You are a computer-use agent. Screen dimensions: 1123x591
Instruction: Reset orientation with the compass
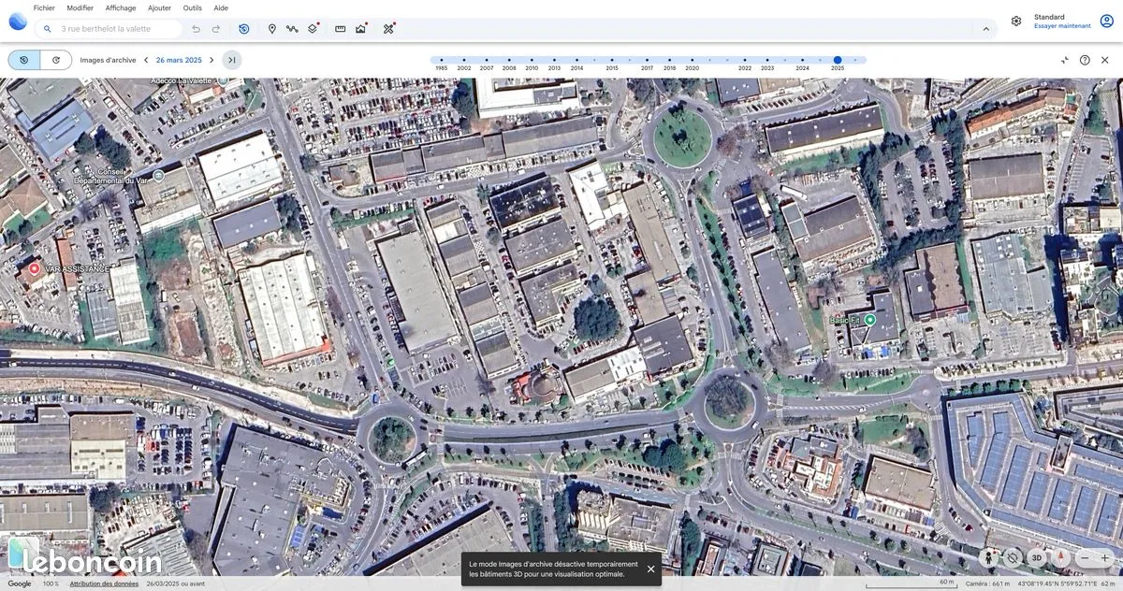coord(1061,557)
